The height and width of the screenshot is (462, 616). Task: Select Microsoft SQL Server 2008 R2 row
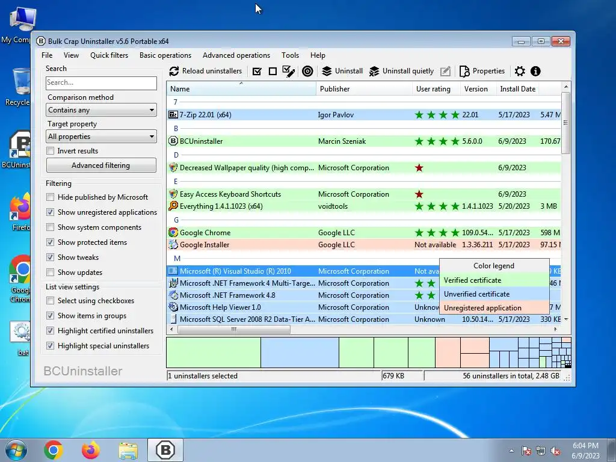(364, 319)
